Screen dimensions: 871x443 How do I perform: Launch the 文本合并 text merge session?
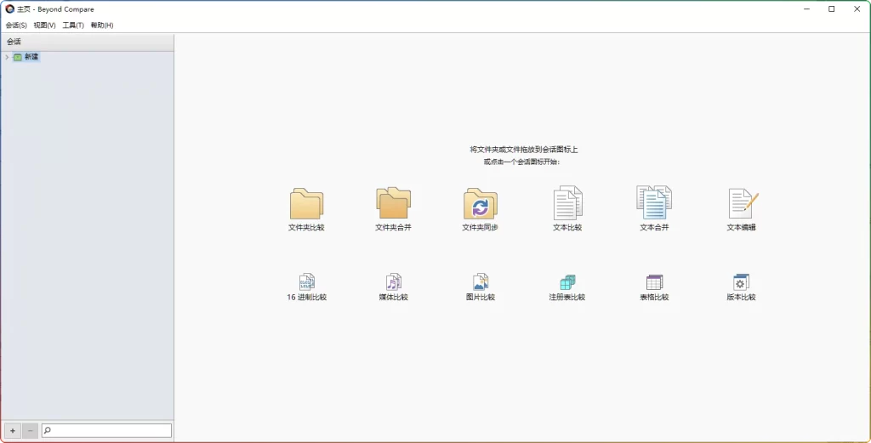coord(654,202)
